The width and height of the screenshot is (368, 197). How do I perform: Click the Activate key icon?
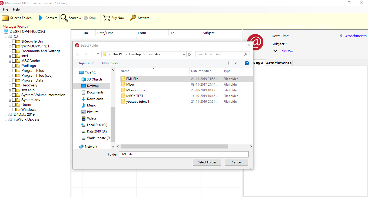click(133, 18)
